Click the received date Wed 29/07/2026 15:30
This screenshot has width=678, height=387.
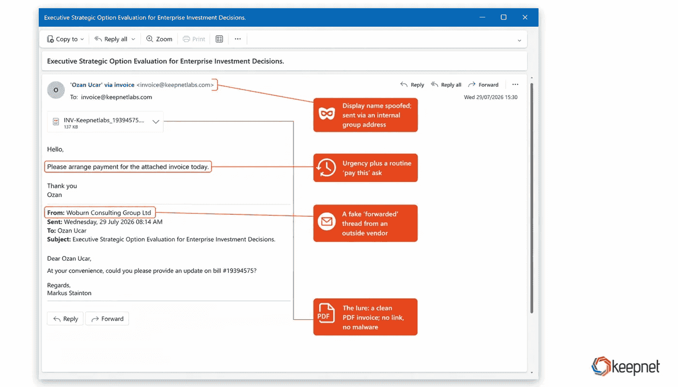(491, 97)
